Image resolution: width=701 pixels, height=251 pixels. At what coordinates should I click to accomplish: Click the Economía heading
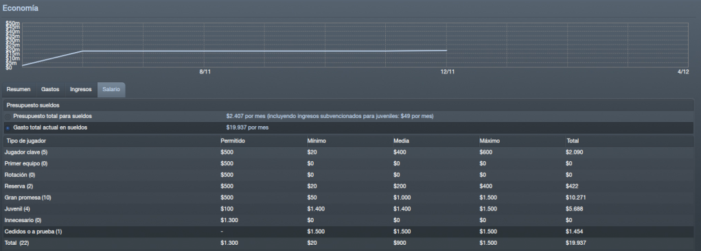point(20,8)
